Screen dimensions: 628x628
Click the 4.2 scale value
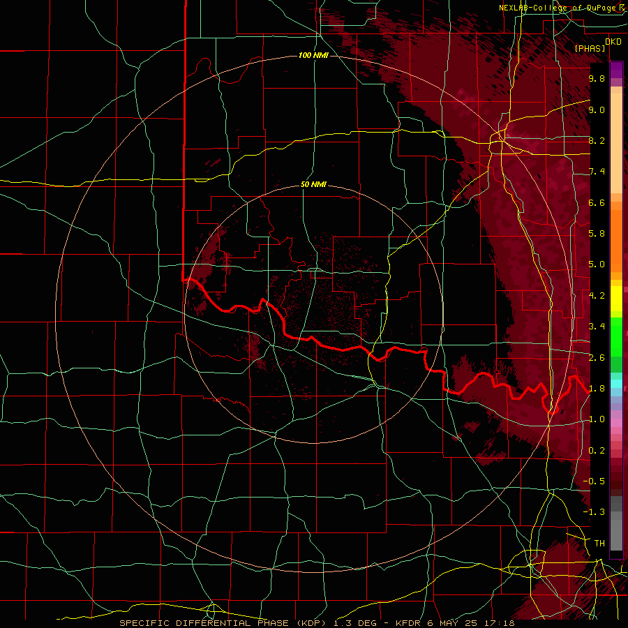click(x=597, y=296)
